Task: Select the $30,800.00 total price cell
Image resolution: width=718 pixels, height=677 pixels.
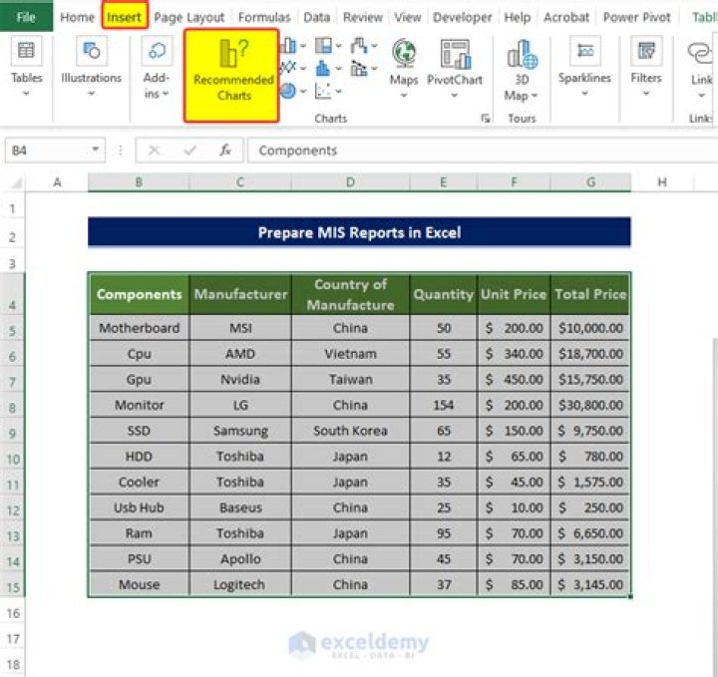Action: [x=590, y=405]
